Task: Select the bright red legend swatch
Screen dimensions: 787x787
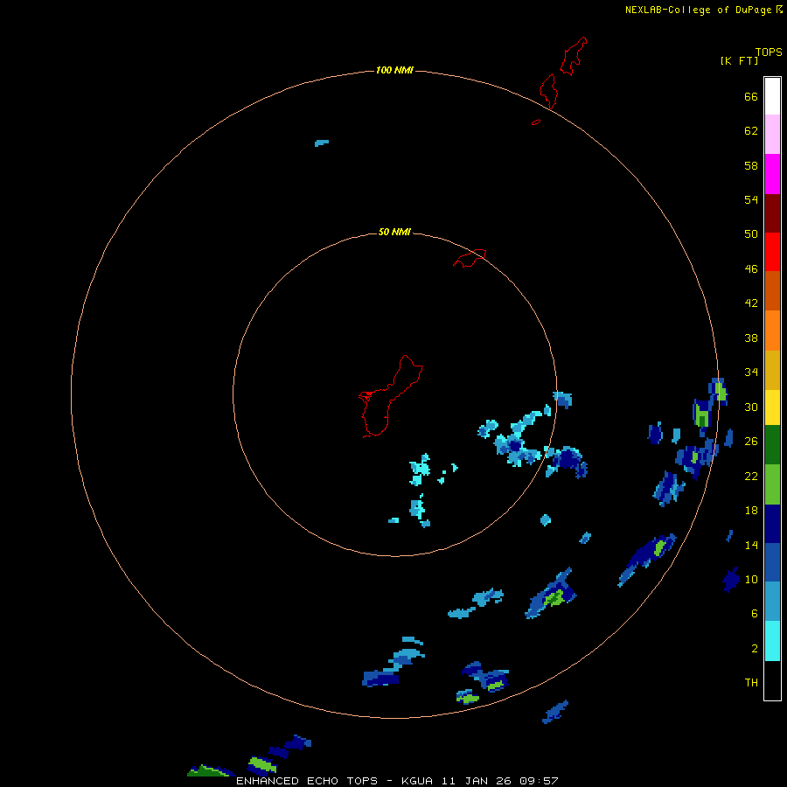Action: coord(772,252)
